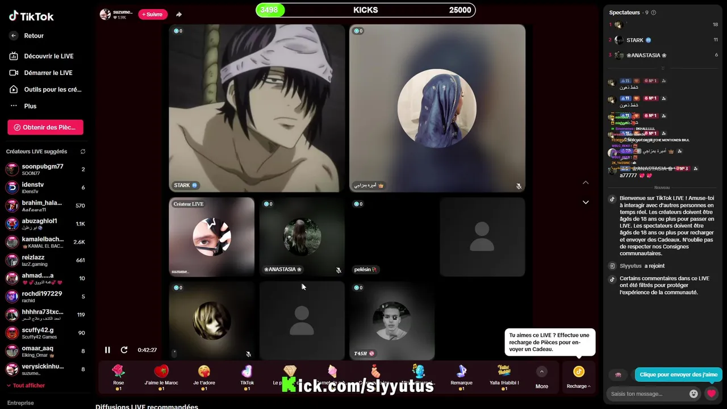Pause the LIVE stream
Image resolution: width=727 pixels, height=409 pixels.
(x=107, y=350)
